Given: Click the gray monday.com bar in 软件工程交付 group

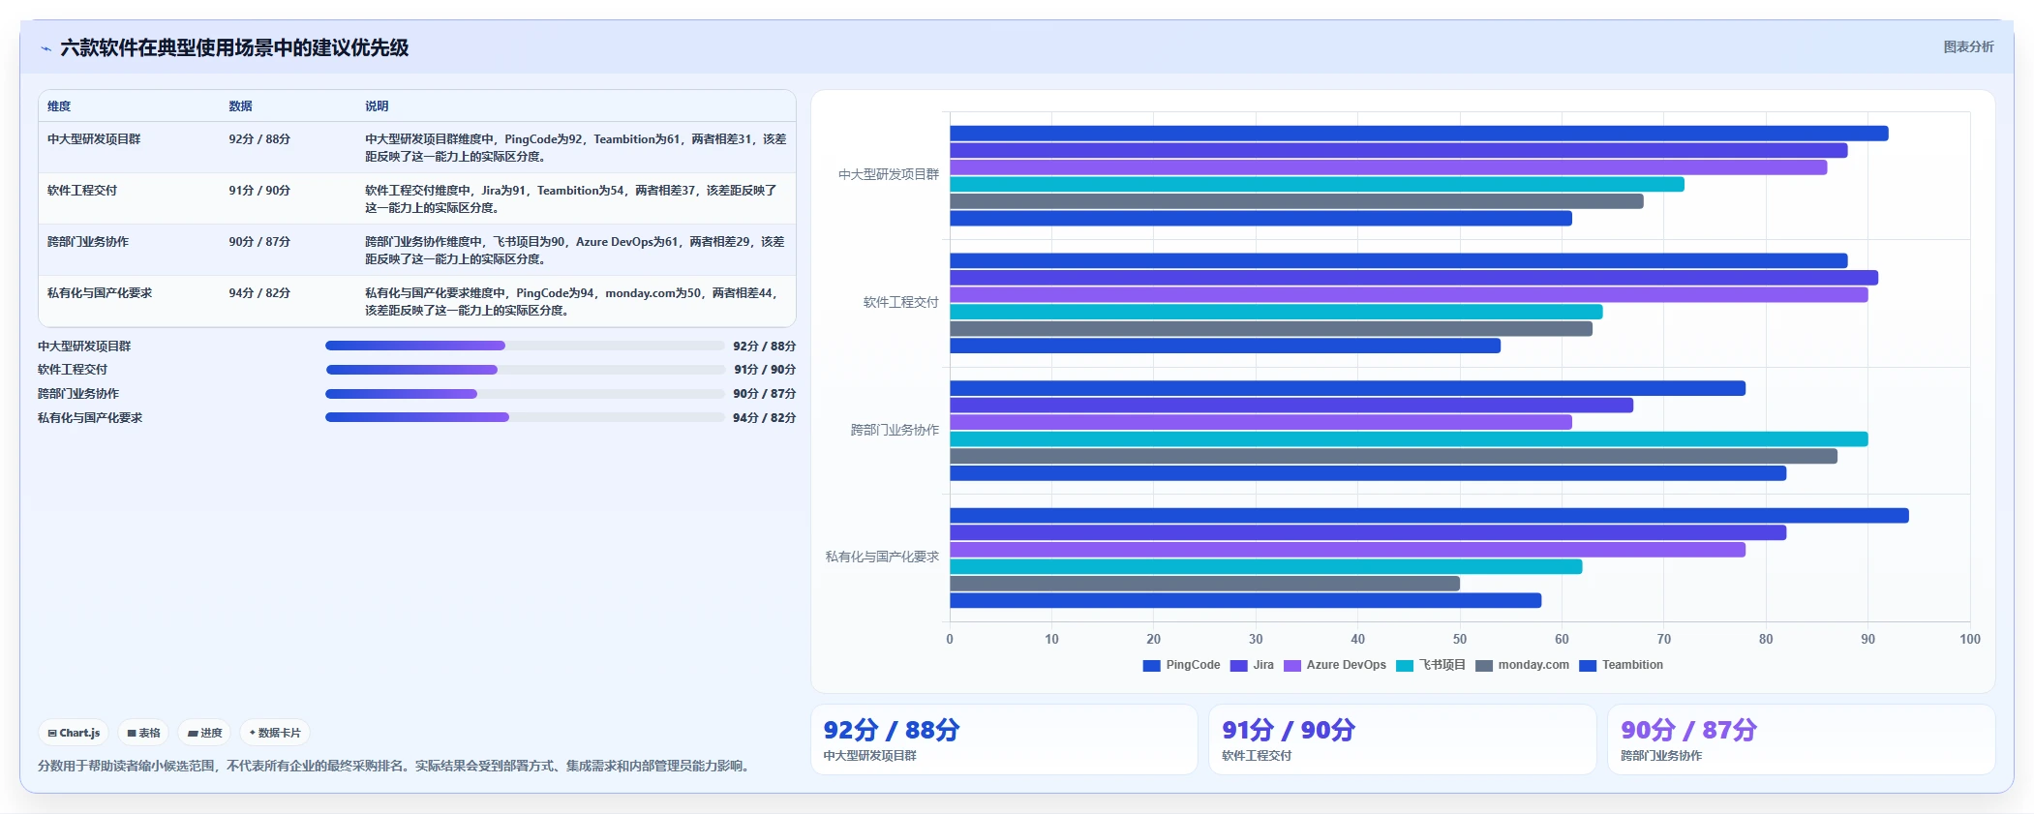Looking at the screenshot, I should (1271, 329).
